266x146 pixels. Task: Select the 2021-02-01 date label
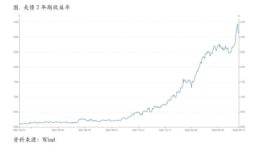point(19,130)
